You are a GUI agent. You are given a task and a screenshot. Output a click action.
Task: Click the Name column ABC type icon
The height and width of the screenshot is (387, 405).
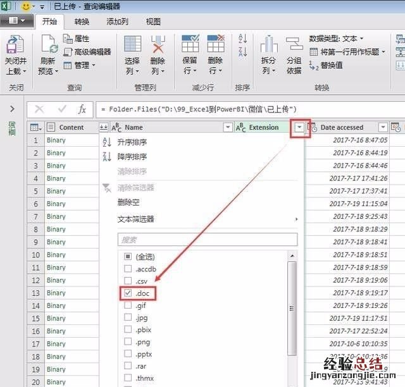click(116, 128)
